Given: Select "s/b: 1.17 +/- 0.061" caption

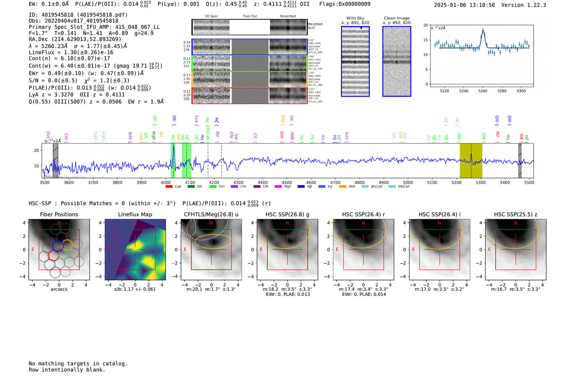Looking at the screenshot, I should click(135, 289).
